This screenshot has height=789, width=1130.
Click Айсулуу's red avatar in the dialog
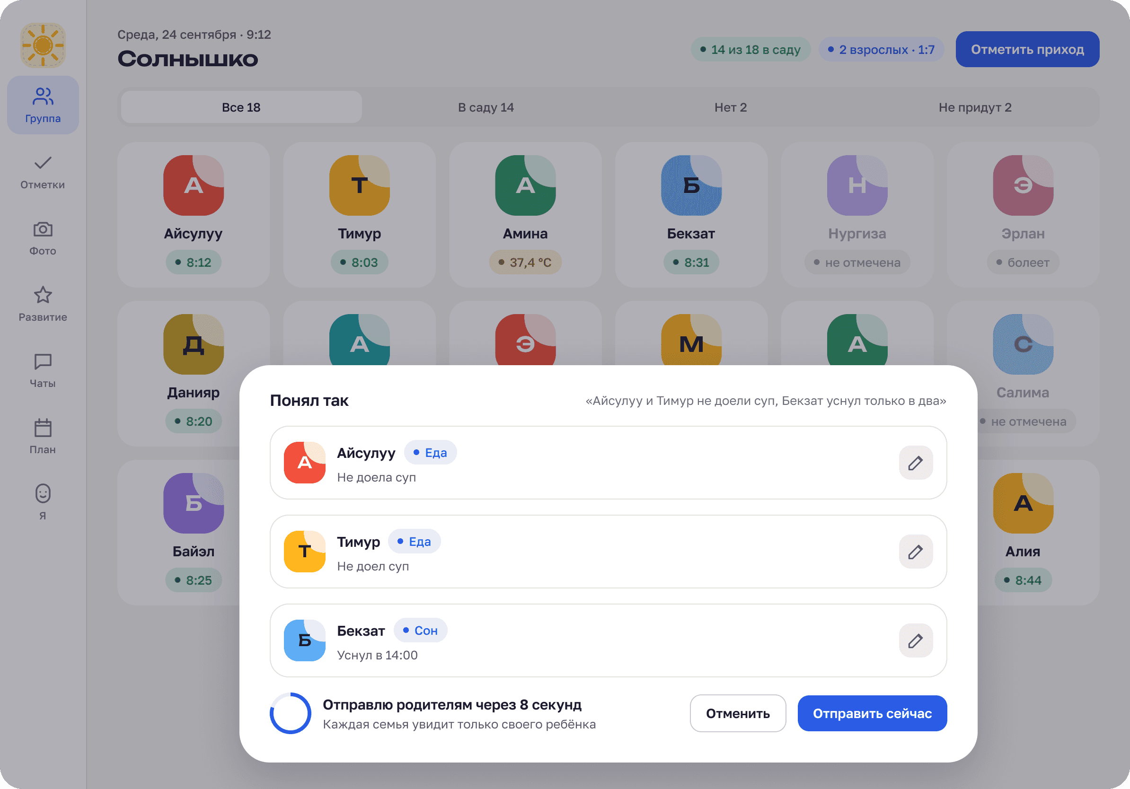coord(305,463)
